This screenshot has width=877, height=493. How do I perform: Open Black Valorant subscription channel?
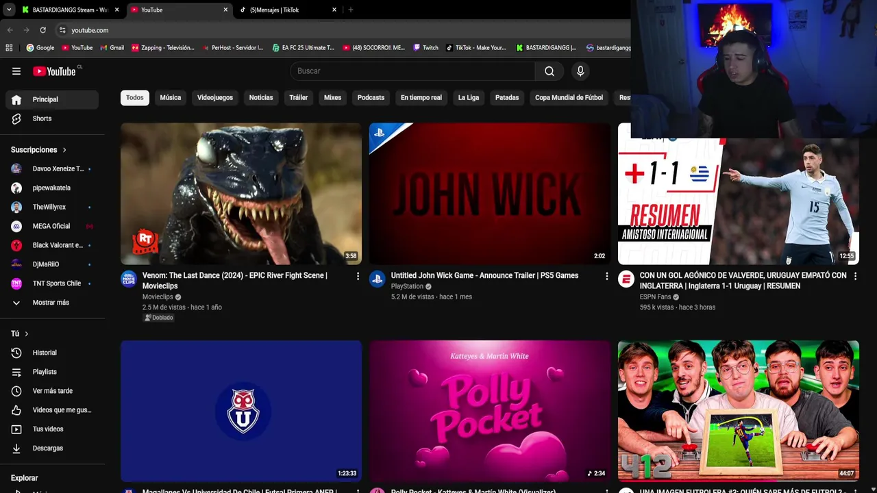(52, 246)
